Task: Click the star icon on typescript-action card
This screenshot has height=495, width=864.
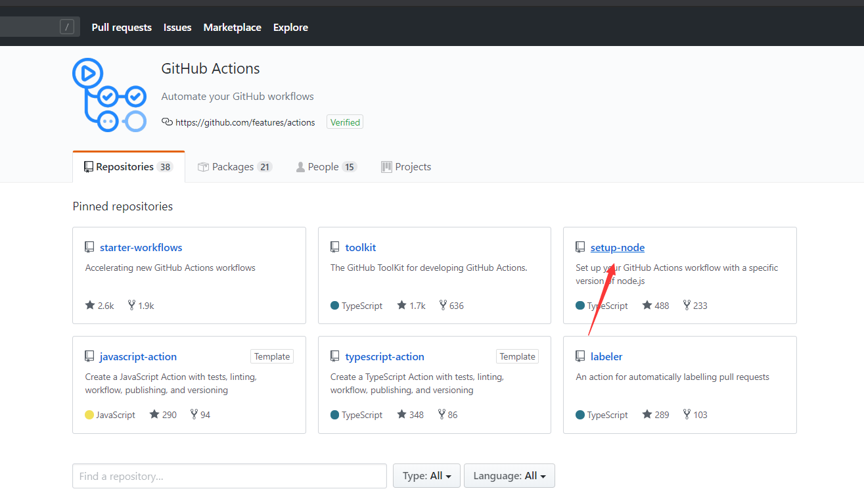Action: tap(402, 414)
